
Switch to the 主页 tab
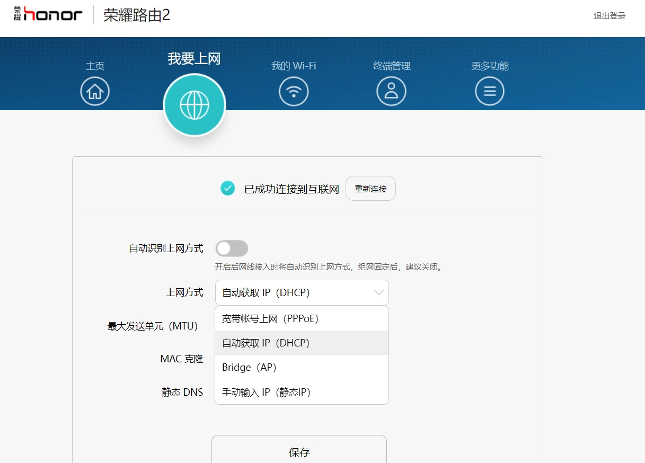point(95,66)
